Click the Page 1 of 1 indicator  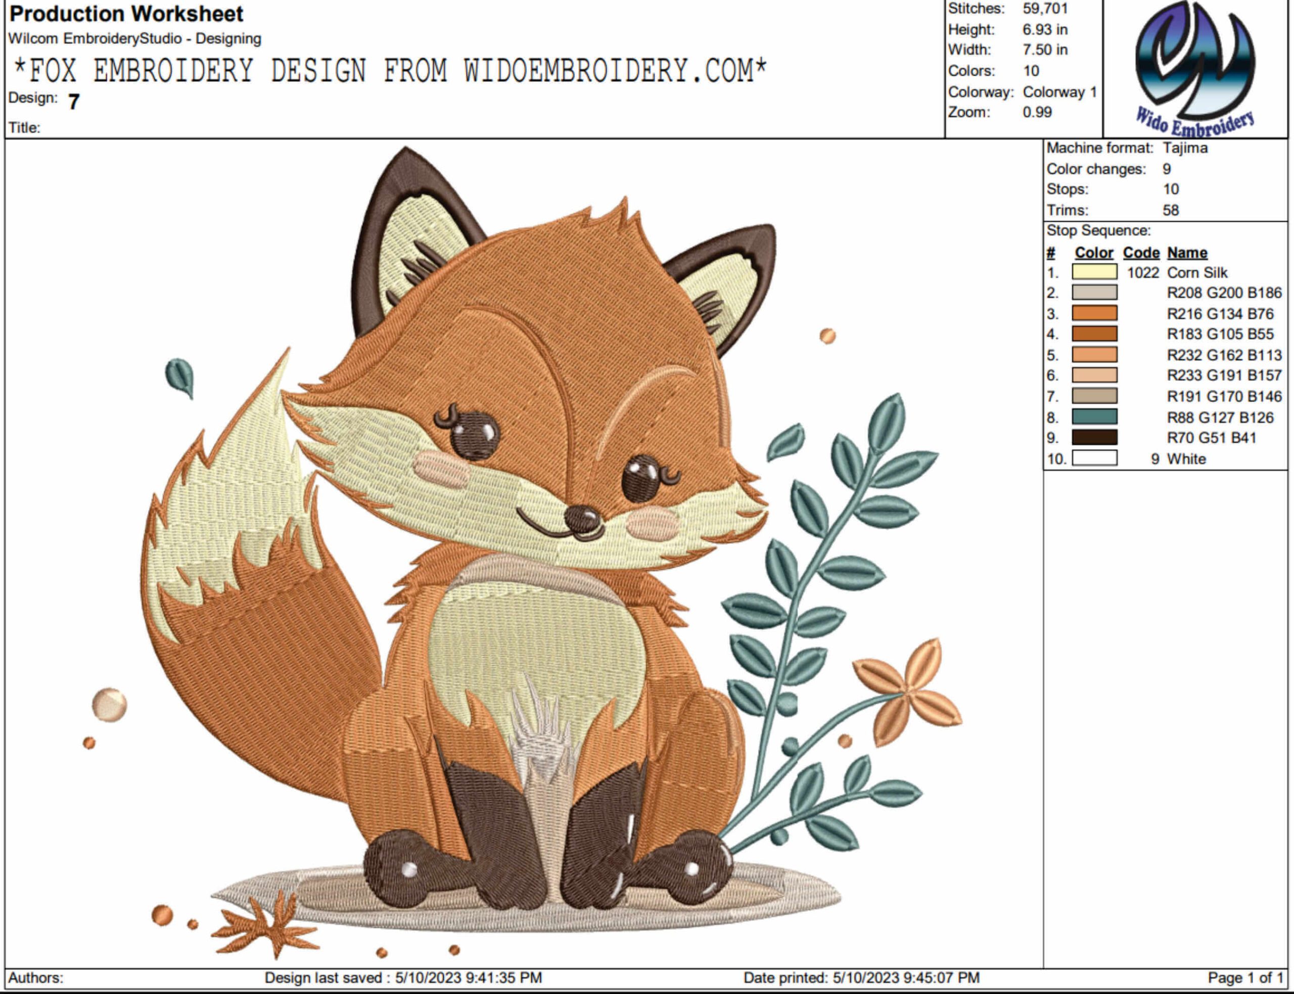click(x=1245, y=977)
